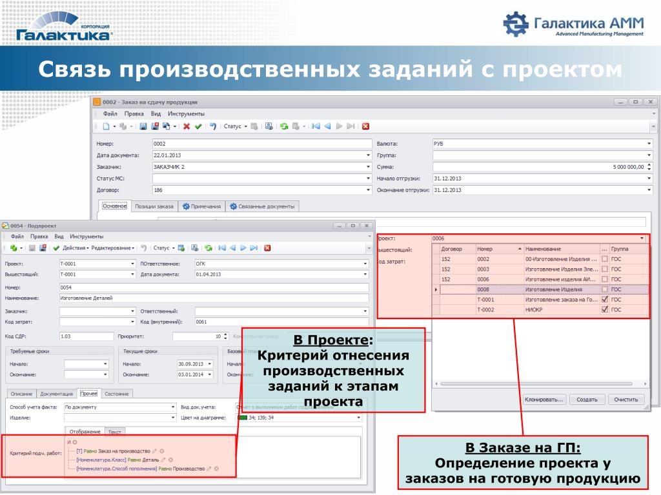This screenshot has width=661, height=495.
Task: Expand Заказчик dropdown with ЗАКАЗЧИК 2
Action: pos(368,167)
